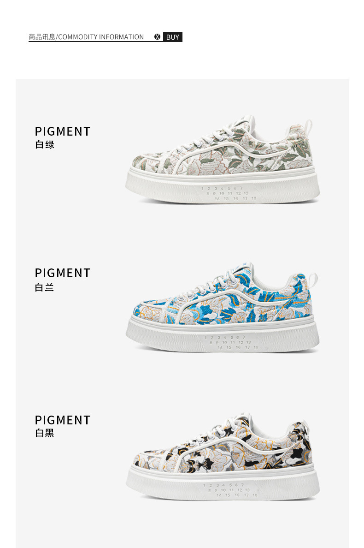Select the 商品讯息 header text
The width and height of the screenshot is (364, 548).
pyautogui.click(x=42, y=37)
